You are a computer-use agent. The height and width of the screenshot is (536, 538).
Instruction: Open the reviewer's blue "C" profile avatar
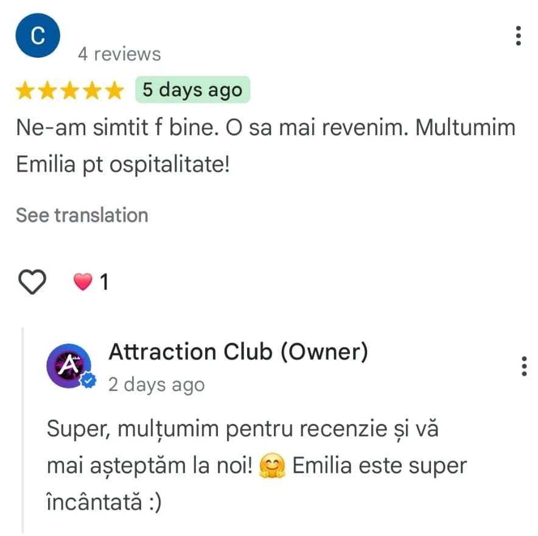38,35
